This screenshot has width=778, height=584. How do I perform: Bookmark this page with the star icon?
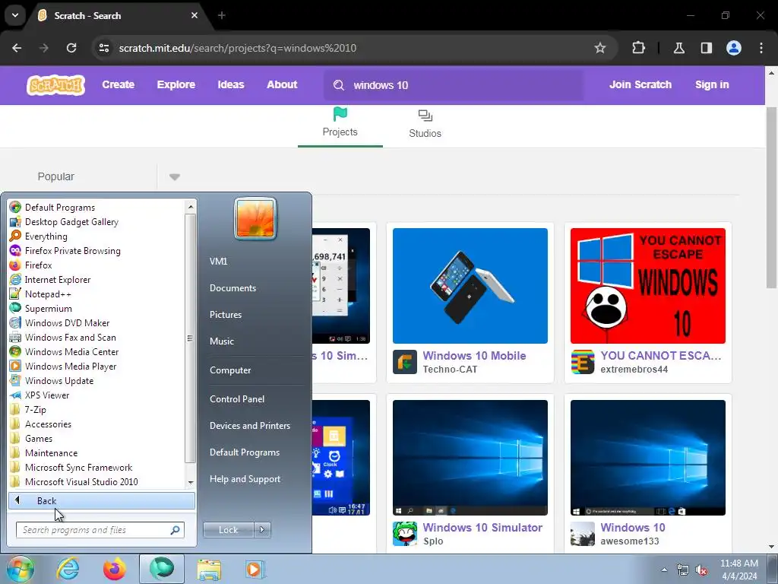[x=600, y=48]
